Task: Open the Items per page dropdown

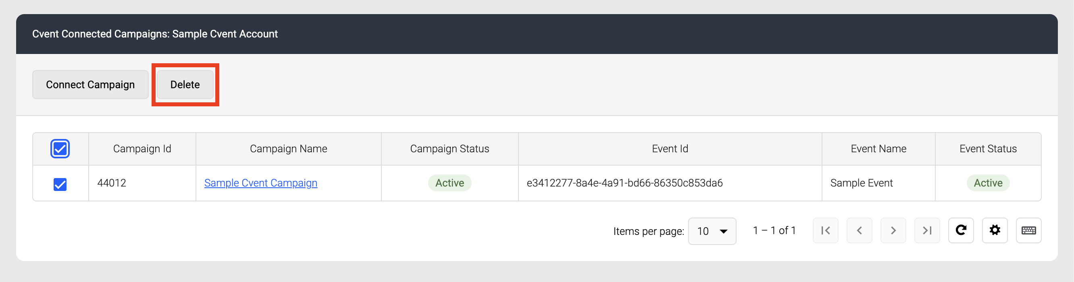Action: 712,231
